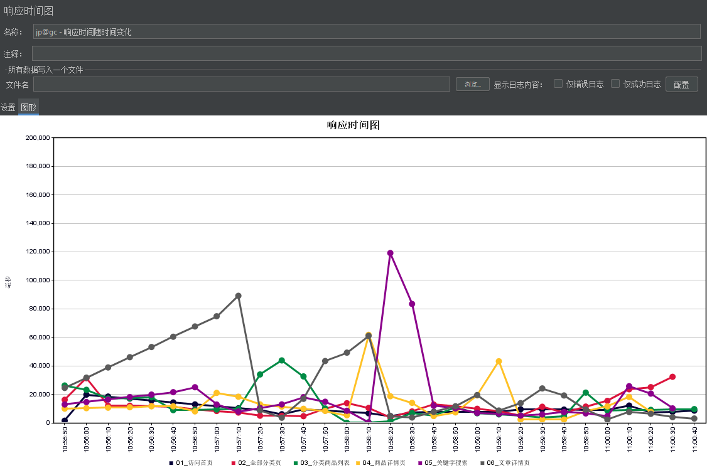Click the 04_商品详情页 legend yellow swatch

357,462
